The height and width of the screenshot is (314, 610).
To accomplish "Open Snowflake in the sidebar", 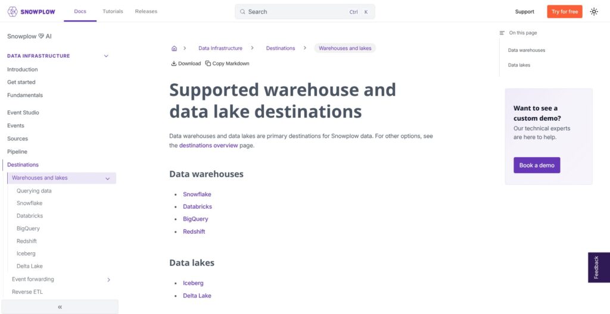I will tap(30, 203).
